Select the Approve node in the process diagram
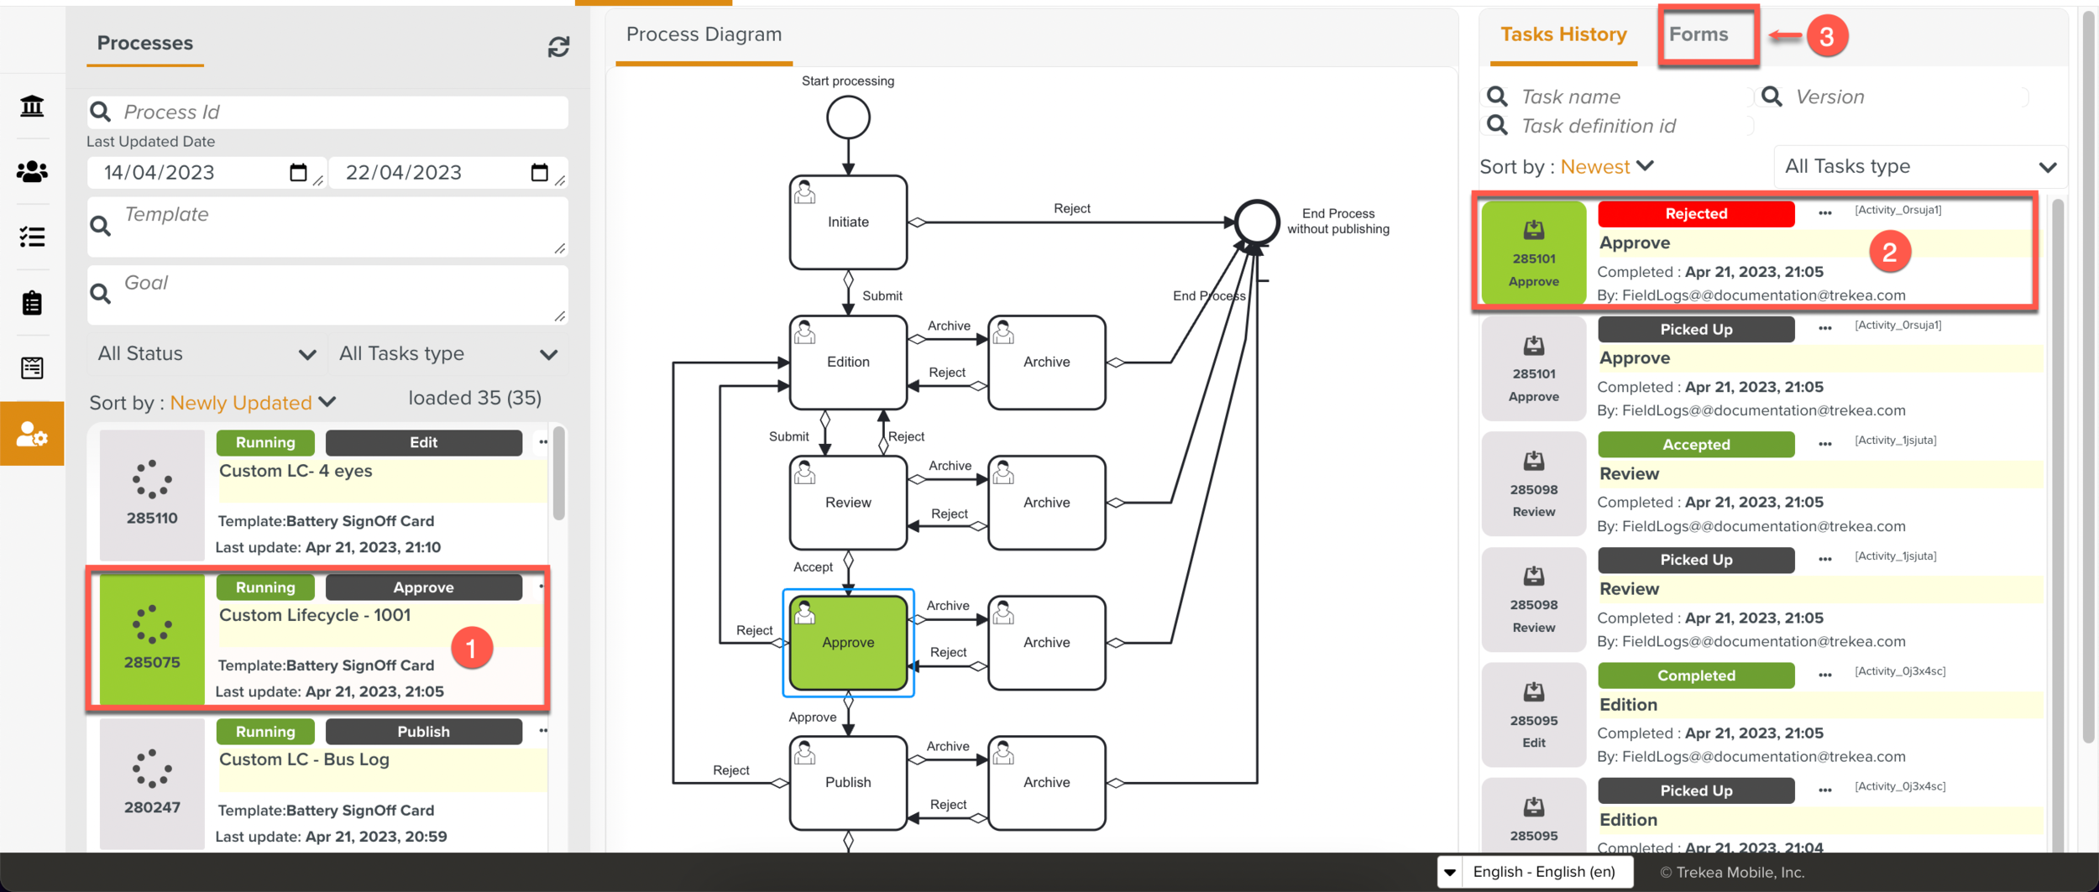 (848, 643)
